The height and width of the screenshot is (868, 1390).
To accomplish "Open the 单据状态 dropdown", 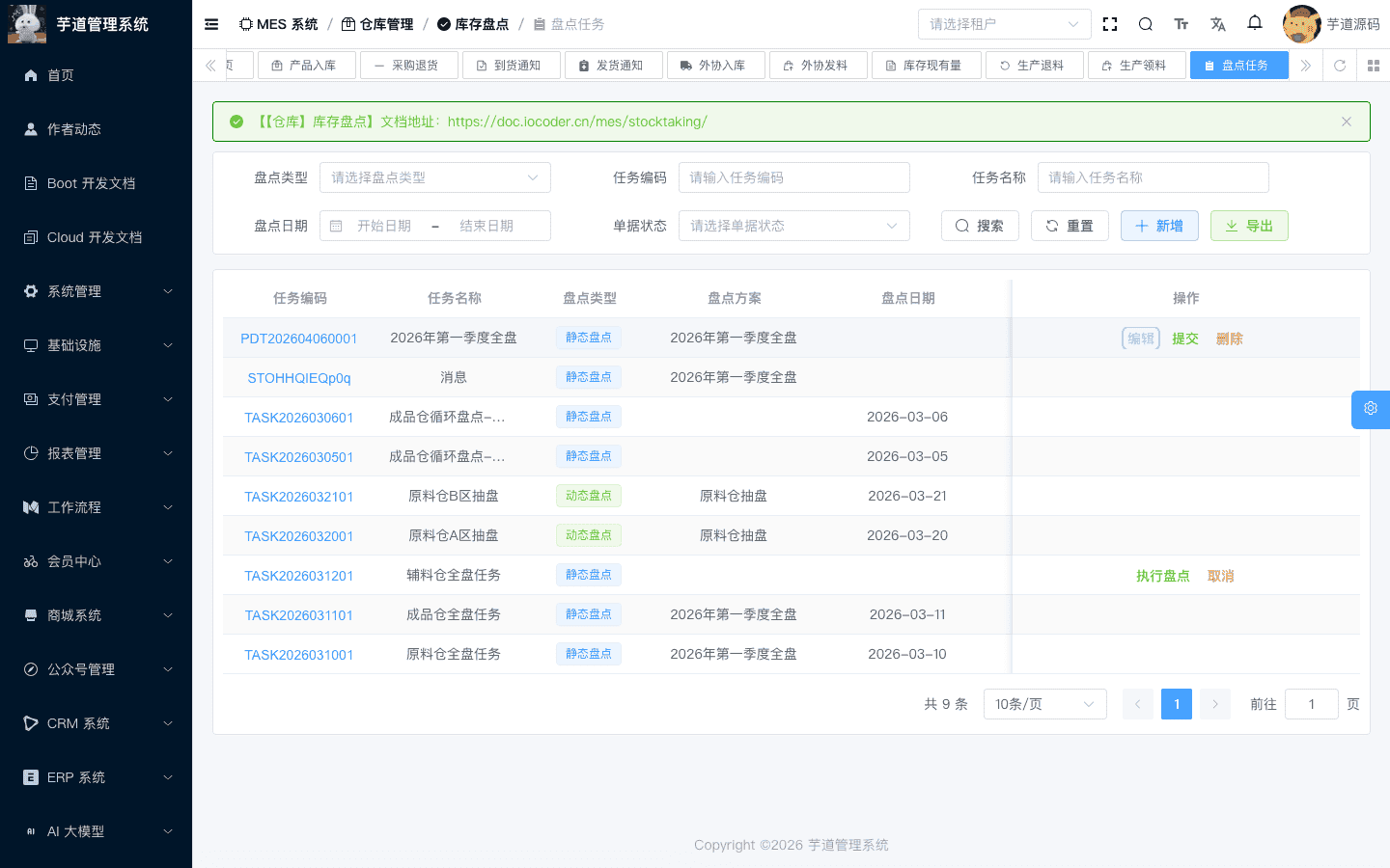I will [793, 226].
